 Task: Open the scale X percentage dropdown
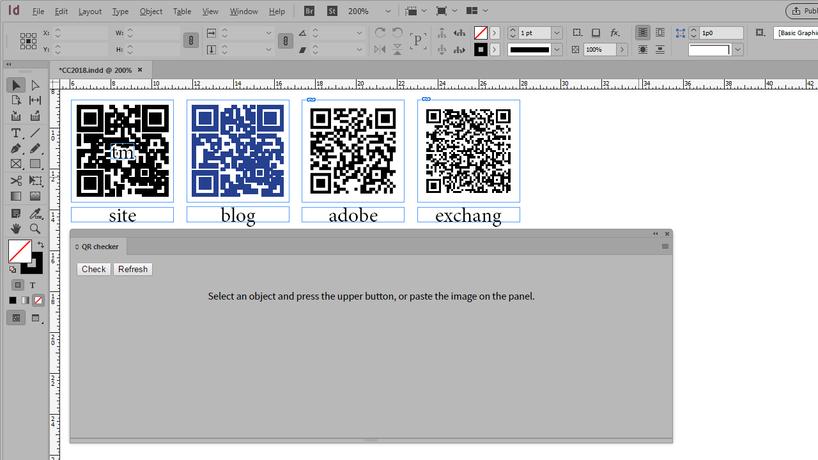pyautogui.click(x=268, y=33)
